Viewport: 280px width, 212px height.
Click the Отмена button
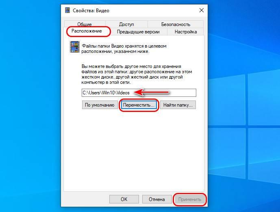coord(157,199)
